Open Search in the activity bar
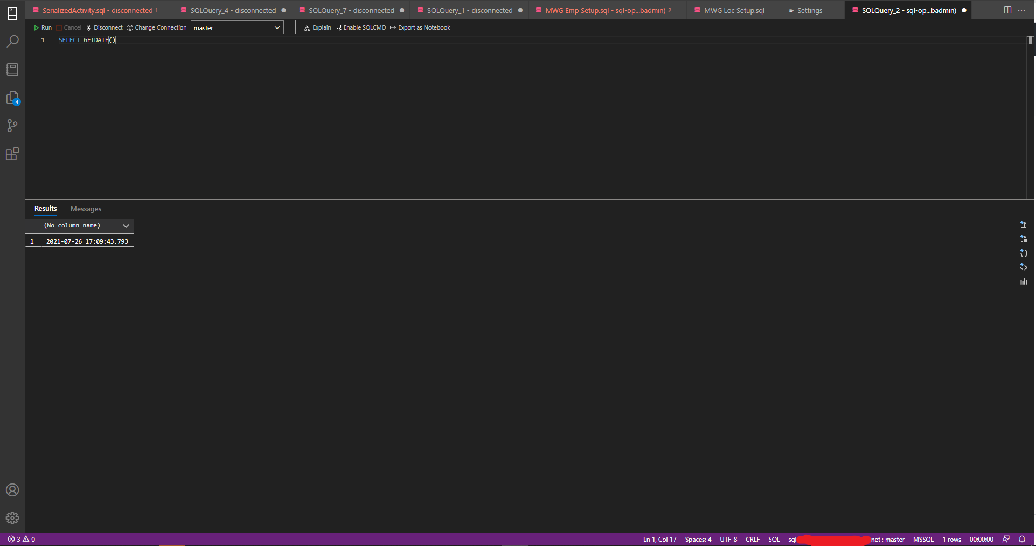1036x546 pixels. click(x=12, y=40)
